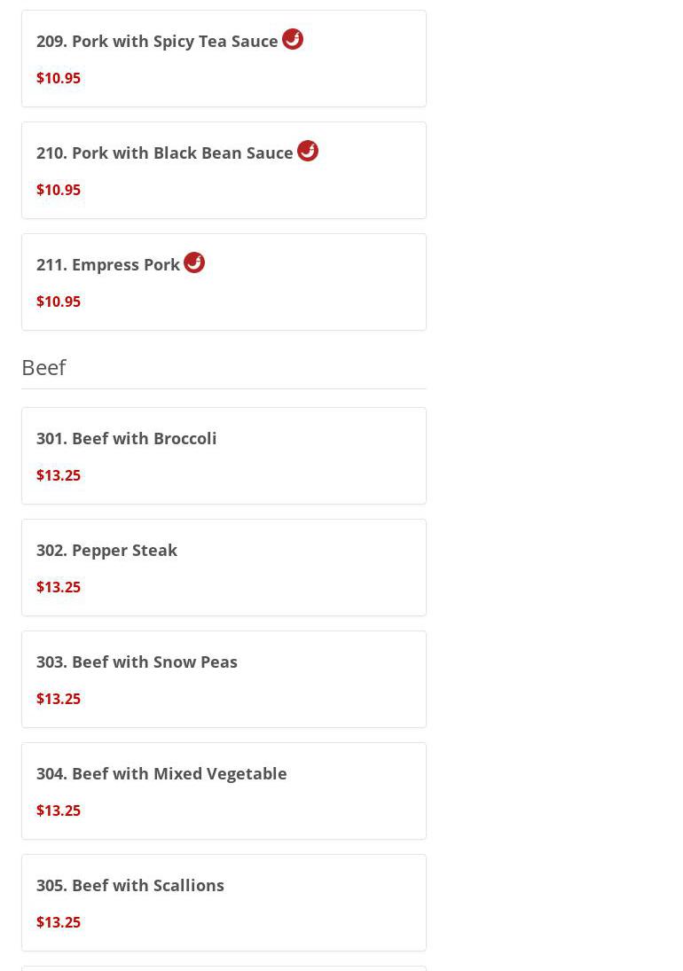The width and height of the screenshot is (683, 971).
Task: Click the Beef section heading
Action: 43,367
